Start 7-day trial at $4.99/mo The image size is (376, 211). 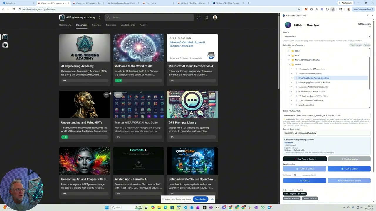(x=295, y=194)
